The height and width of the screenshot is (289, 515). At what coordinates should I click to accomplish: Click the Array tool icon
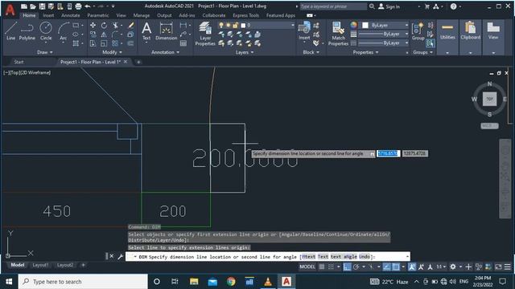115,43
